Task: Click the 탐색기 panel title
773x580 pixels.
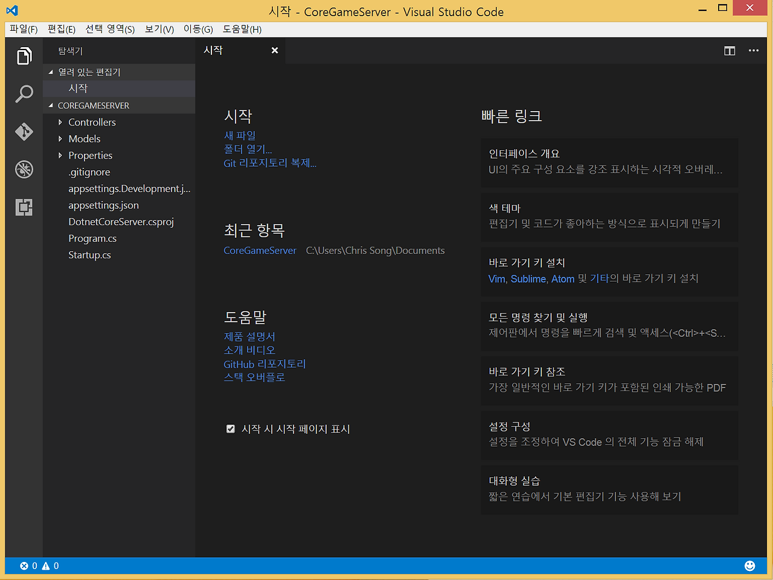Action: [x=71, y=51]
